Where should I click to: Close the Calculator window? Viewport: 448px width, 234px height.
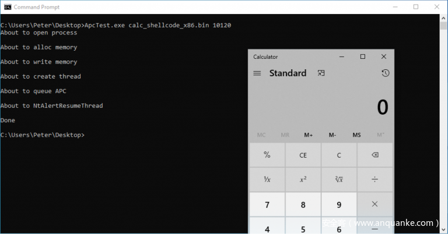[x=384, y=56]
